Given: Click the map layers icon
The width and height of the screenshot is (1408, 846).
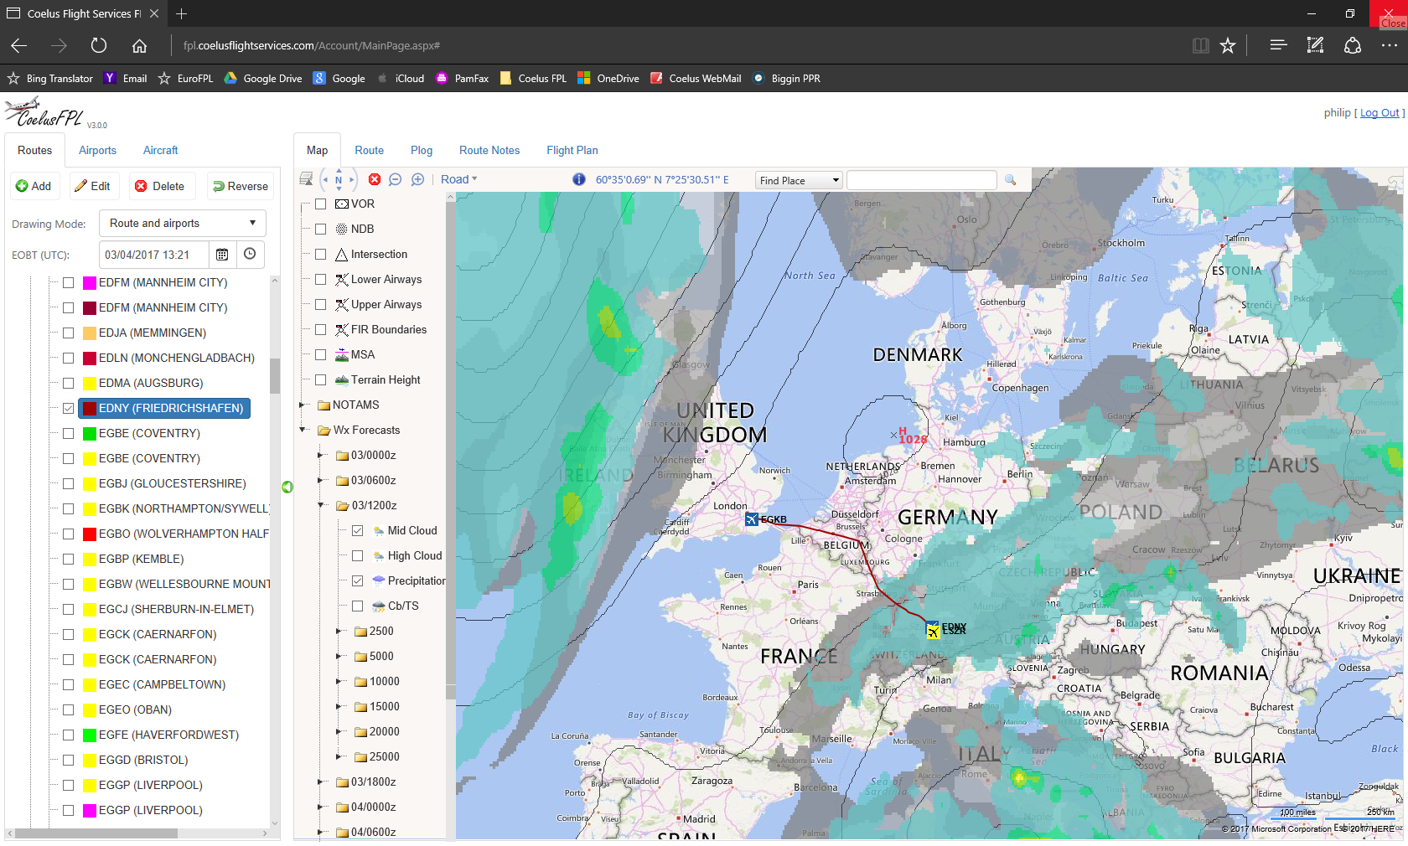Looking at the screenshot, I should tap(306, 179).
